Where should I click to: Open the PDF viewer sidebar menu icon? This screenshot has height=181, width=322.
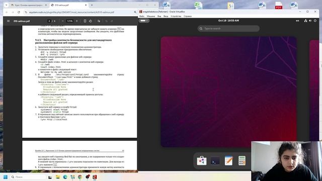[8, 21]
